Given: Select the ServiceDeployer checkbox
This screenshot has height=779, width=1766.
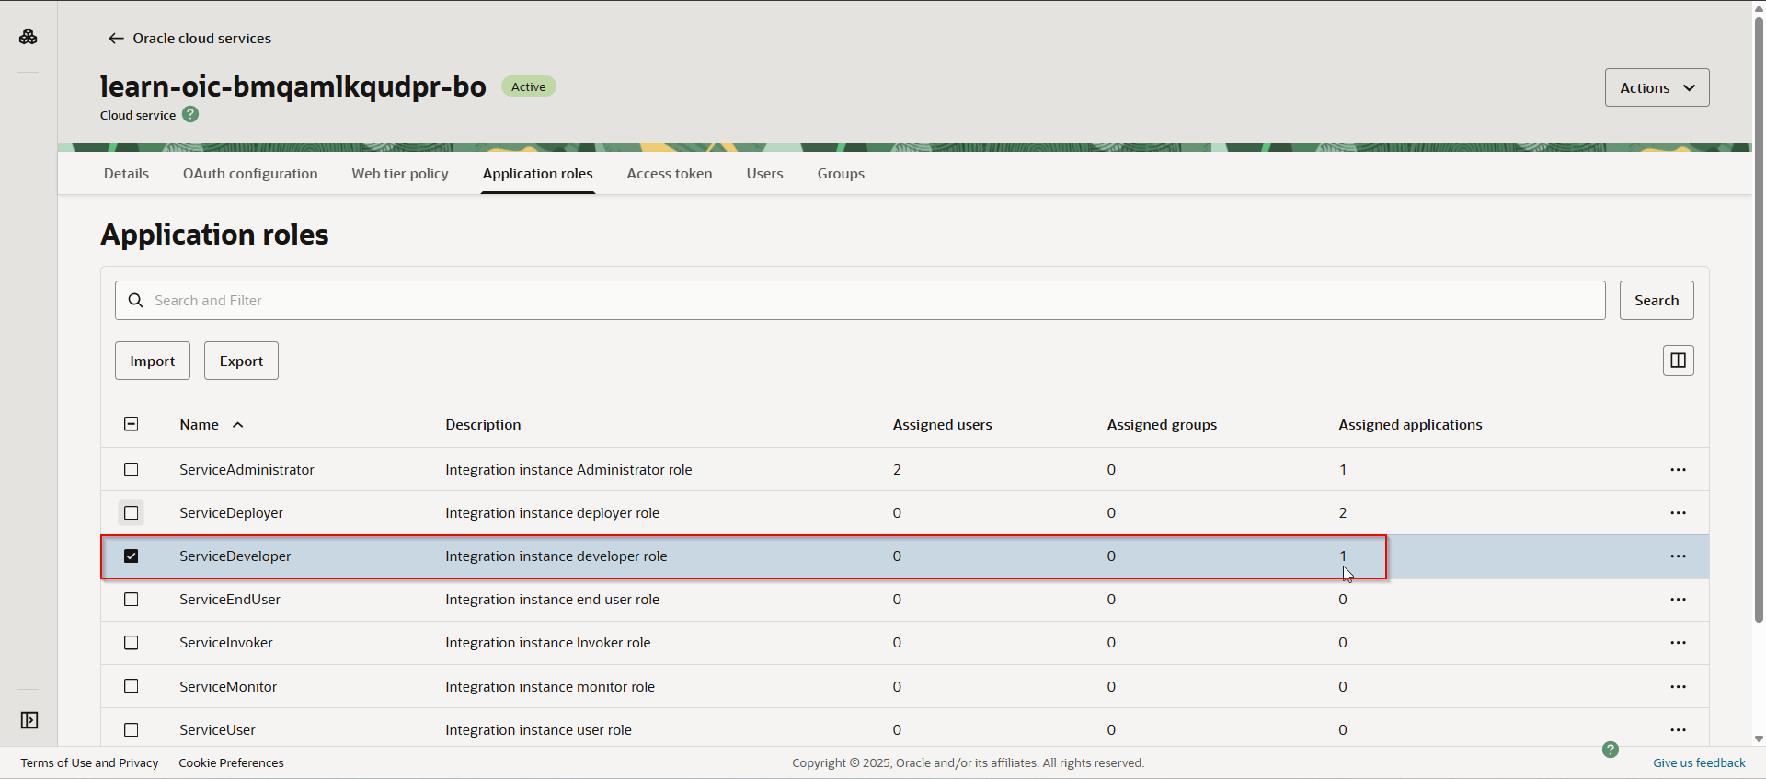Looking at the screenshot, I should point(132,513).
